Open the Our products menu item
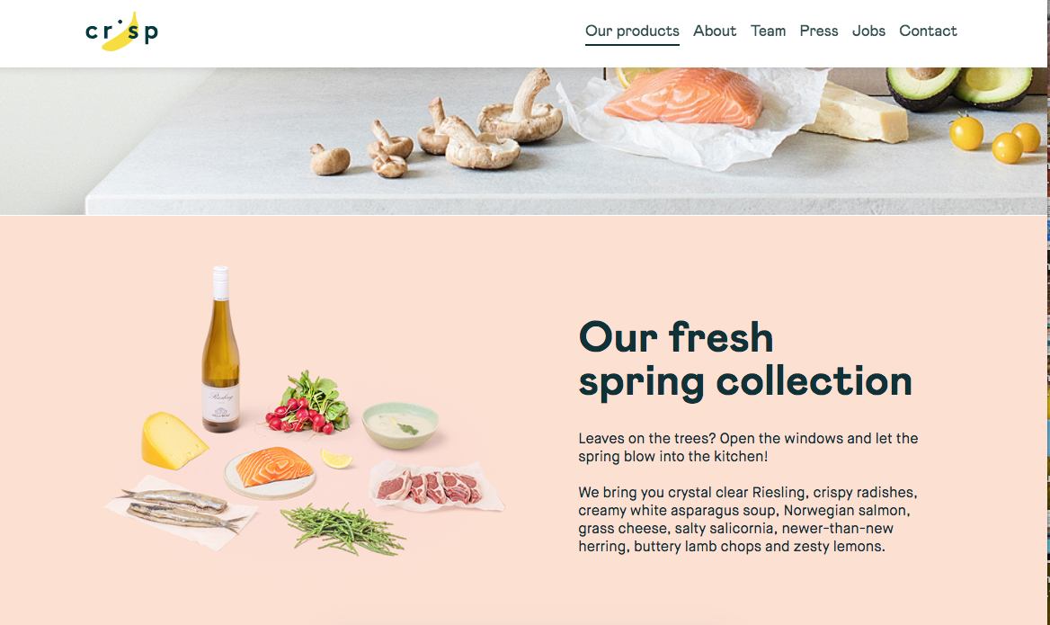This screenshot has width=1050, height=625. click(x=632, y=31)
